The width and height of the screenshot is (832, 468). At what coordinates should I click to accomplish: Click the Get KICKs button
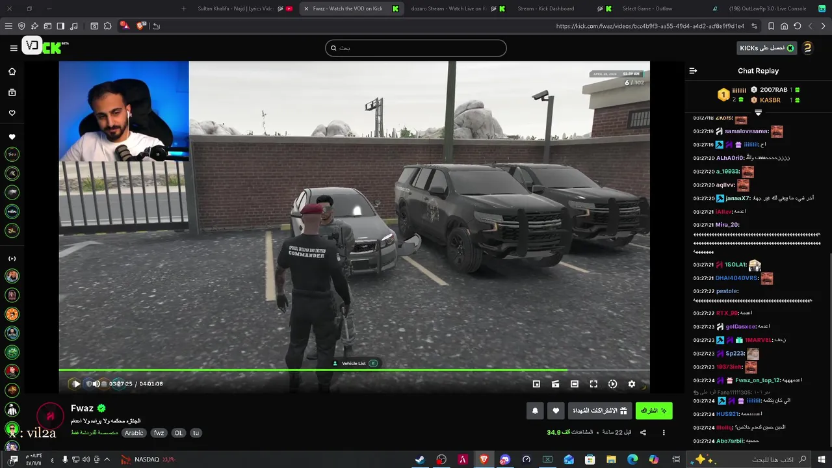click(x=767, y=48)
